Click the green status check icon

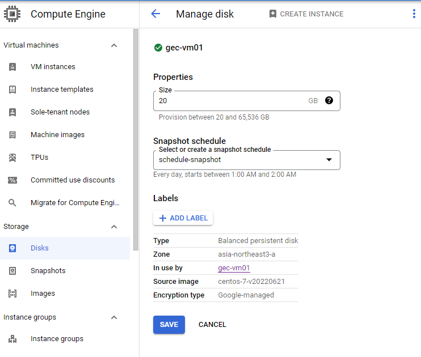158,48
